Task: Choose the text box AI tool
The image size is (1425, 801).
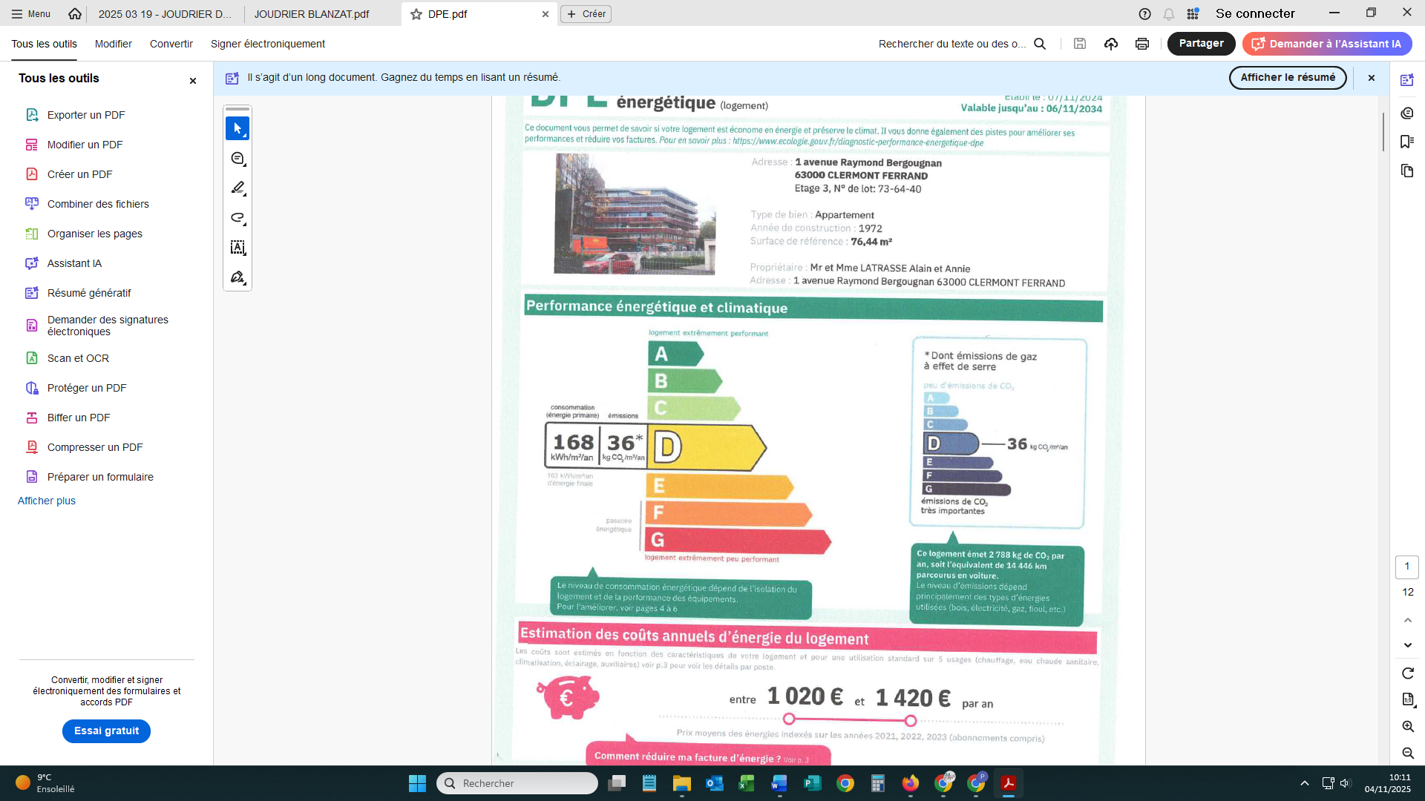Action: tap(237, 247)
